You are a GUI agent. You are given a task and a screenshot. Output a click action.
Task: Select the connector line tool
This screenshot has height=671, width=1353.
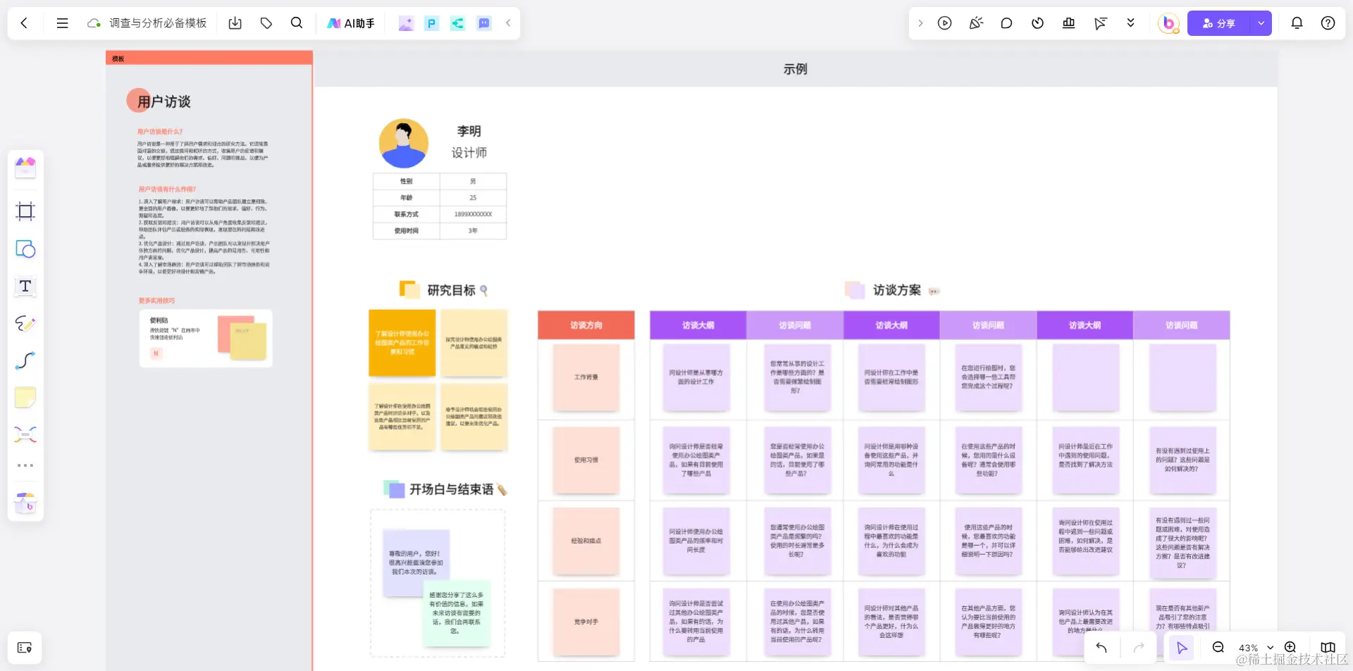click(25, 360)
